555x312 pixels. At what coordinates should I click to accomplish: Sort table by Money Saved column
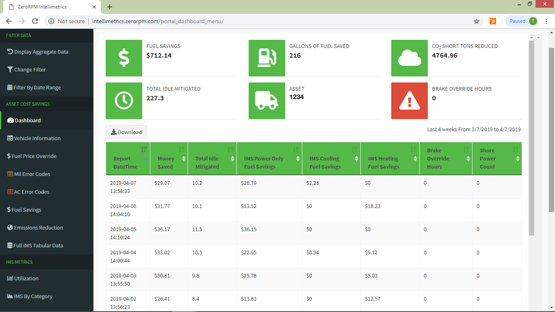[x=169, y=158]
